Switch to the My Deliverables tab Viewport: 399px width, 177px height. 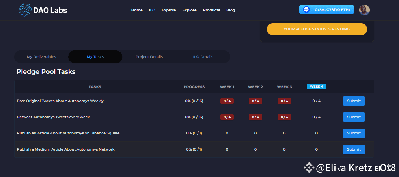[41, 57]
